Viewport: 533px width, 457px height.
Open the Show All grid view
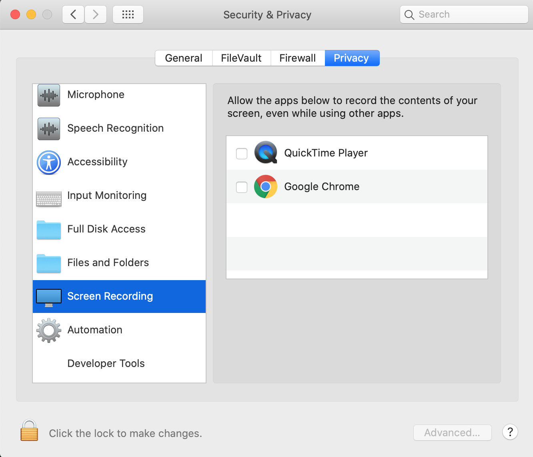click(x=128, y=14)
